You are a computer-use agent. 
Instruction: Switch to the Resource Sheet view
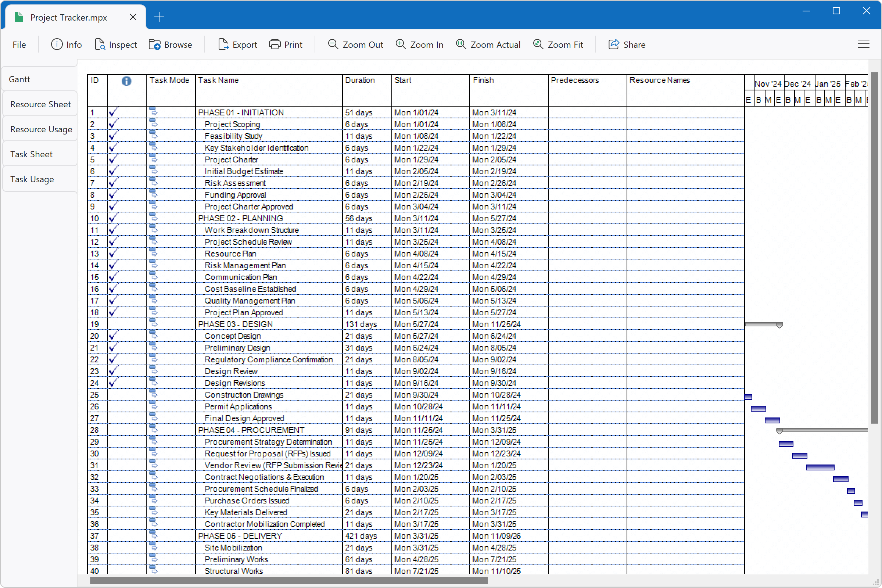(40, 104)
